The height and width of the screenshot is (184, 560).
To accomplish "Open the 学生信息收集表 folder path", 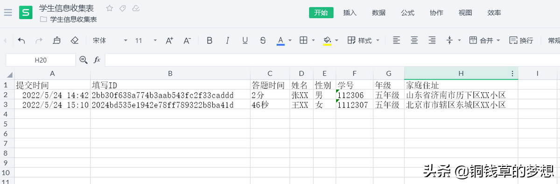I will (69, 19).
